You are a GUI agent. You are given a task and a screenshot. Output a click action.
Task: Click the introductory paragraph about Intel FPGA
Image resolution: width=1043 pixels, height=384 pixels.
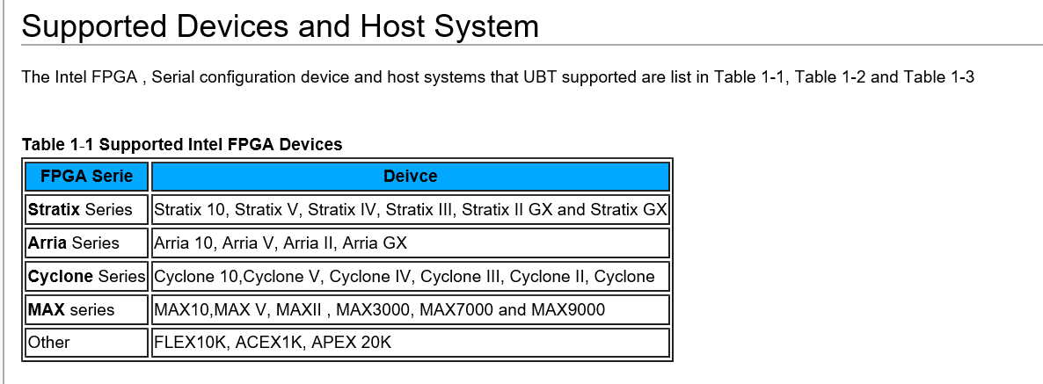[x=498, y=77]
